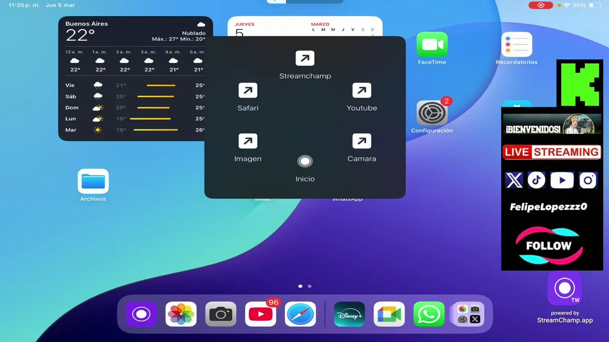This screenshot has height=342, width=609.
Task: Click the green Kick logo overlay
Action: 580,84
